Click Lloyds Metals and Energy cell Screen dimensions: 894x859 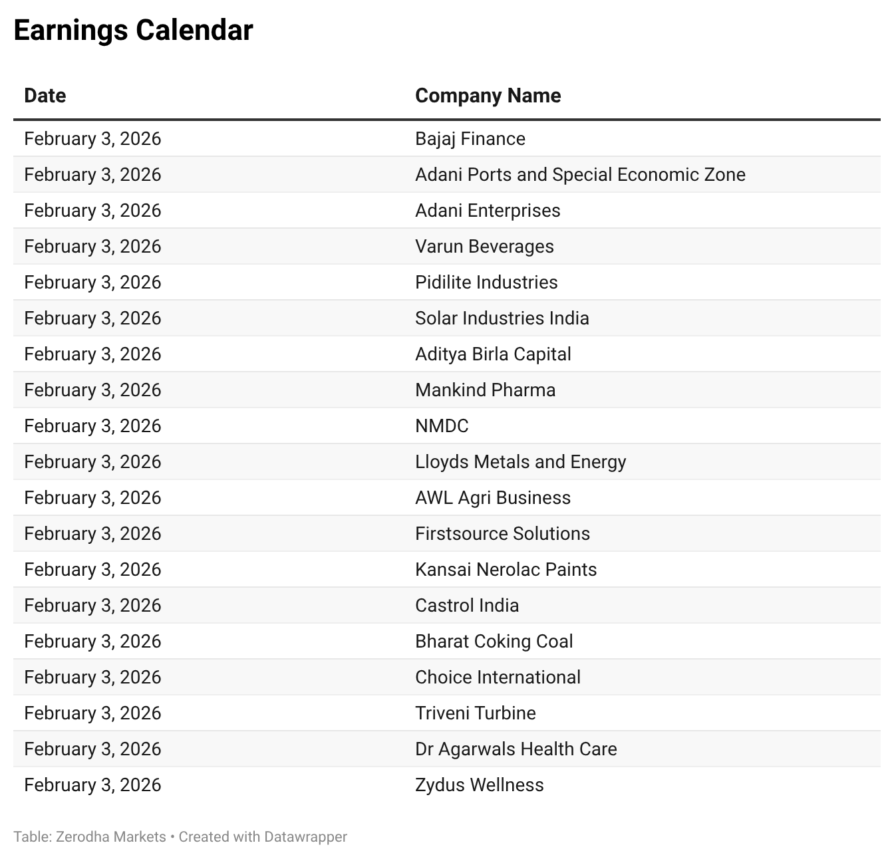tap(520, 461)
